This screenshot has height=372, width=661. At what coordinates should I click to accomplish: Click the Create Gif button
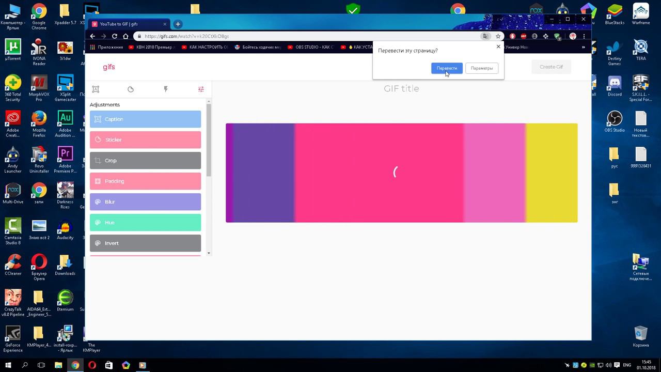551,67
